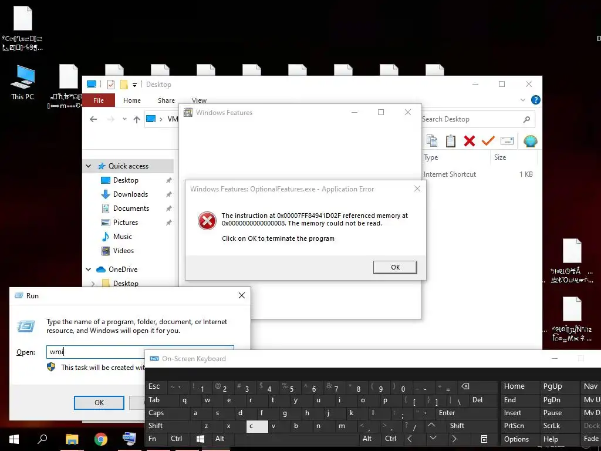The width and height of the screenshot is (601, 451).
Task: Switch to the View ribbon tab
Action: 199,100
